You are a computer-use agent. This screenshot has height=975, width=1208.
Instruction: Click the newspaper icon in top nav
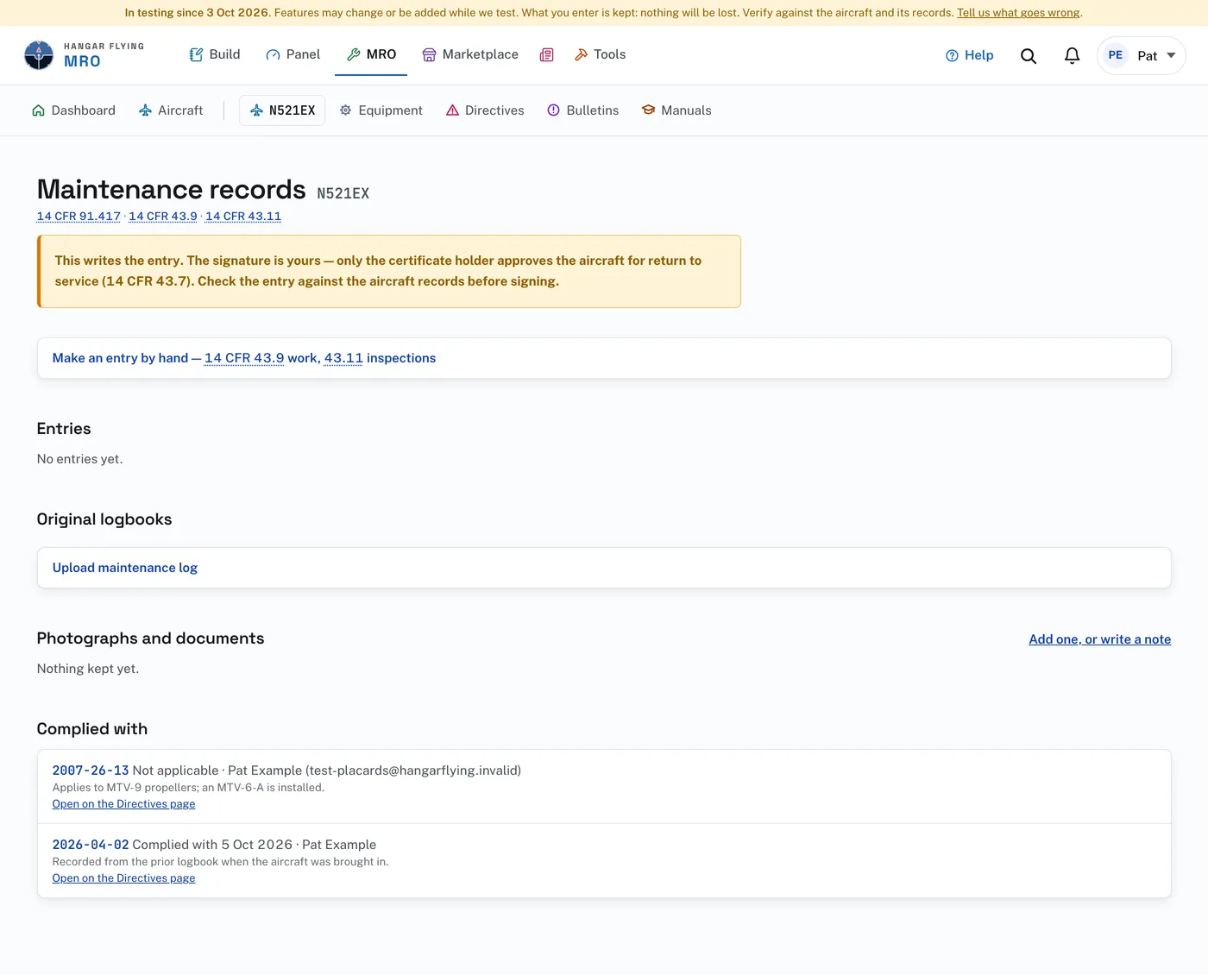(x=547, y=54)
